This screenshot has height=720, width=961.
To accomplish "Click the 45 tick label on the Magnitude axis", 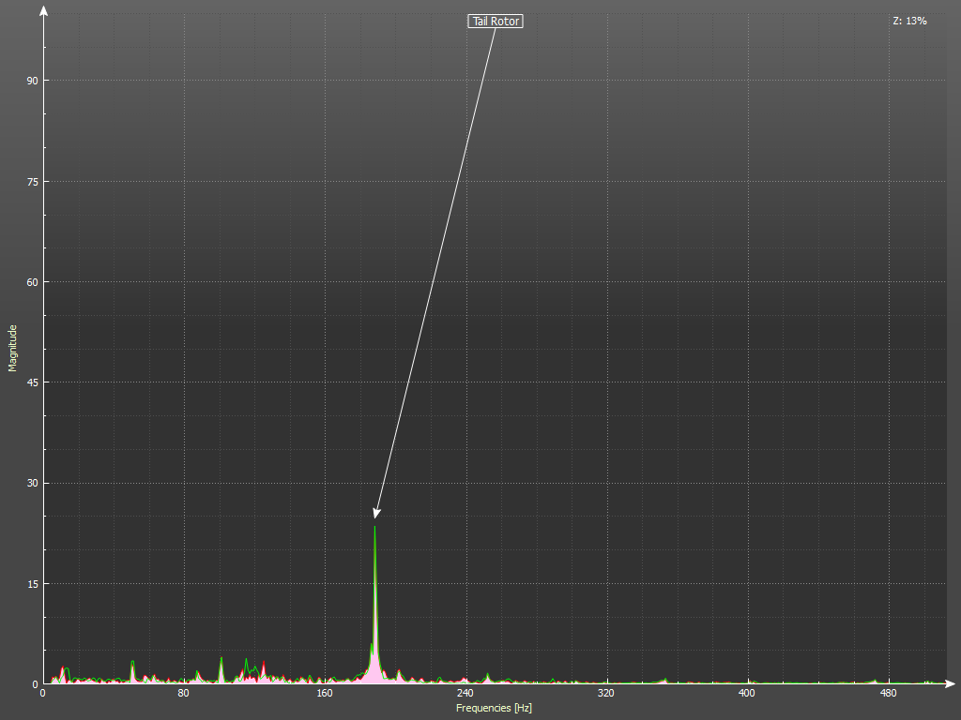I will pyautogui.click(x=32, y=382).
